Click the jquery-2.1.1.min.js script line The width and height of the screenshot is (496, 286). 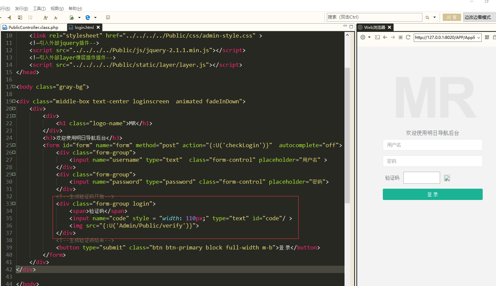click(x=137, y=50)
